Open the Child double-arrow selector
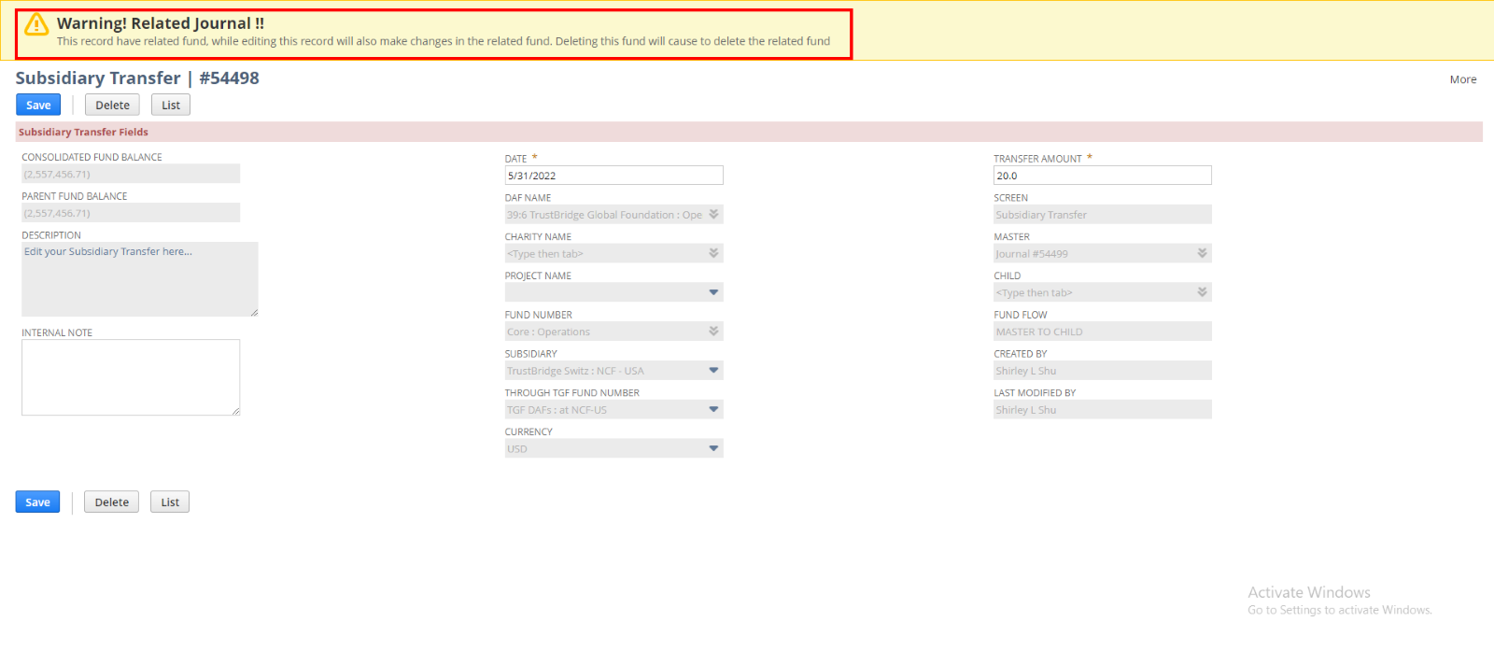The image size is (1494, 650). click(1202, 293)
